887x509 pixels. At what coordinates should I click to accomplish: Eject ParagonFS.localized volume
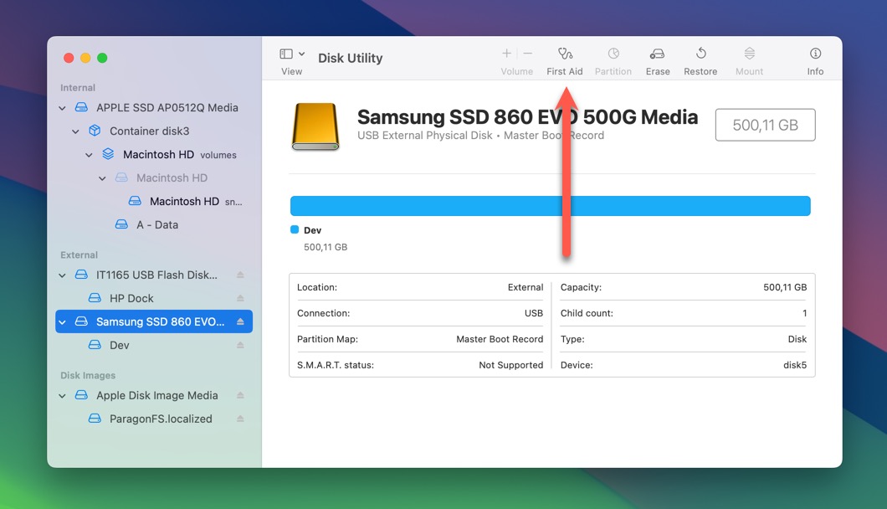pos(240,419)
